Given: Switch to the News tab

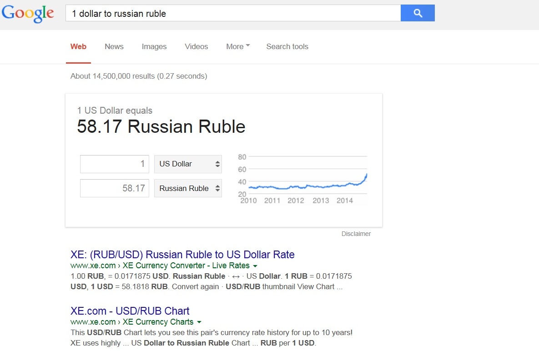Looking at the screenshot, I should click(x=114, y=46).
